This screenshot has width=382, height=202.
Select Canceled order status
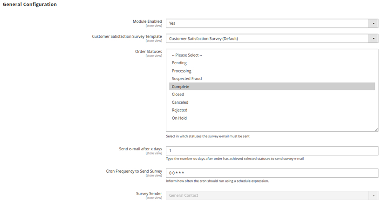coord(272,102)
